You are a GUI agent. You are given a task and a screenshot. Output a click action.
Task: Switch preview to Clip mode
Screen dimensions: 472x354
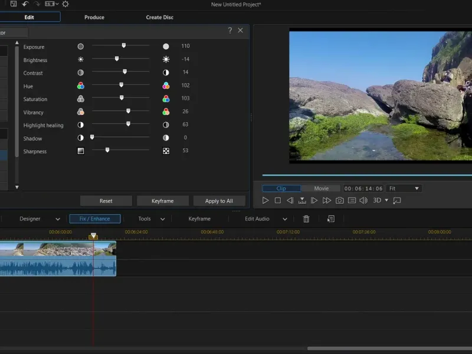coord(281,188)
